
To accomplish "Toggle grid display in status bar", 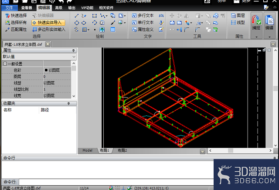I will (117, 188).
